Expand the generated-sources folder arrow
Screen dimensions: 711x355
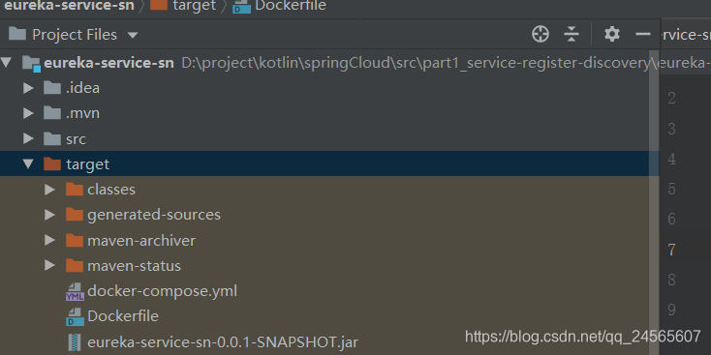pyautogui.click(x=49, y=215)
